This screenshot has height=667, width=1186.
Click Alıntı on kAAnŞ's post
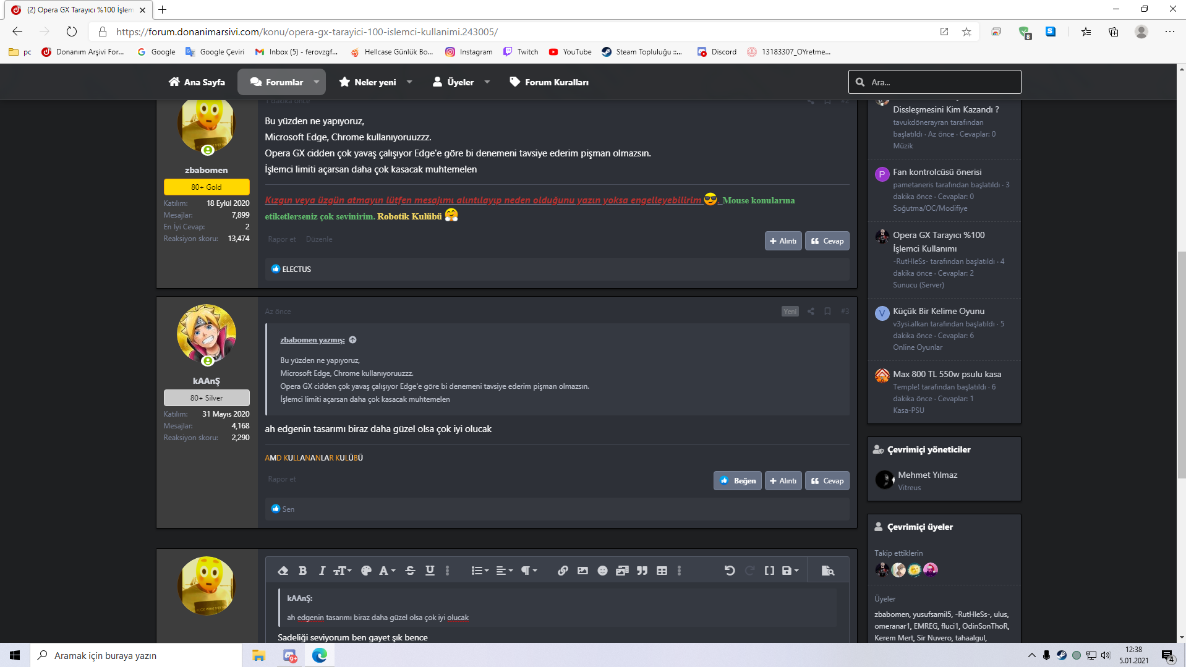(x=783, y=481)
